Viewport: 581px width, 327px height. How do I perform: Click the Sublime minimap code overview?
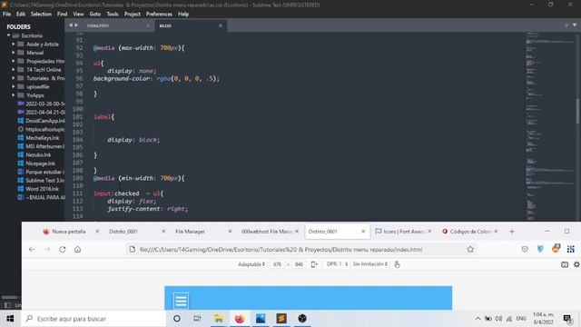(x=550, y=126)
